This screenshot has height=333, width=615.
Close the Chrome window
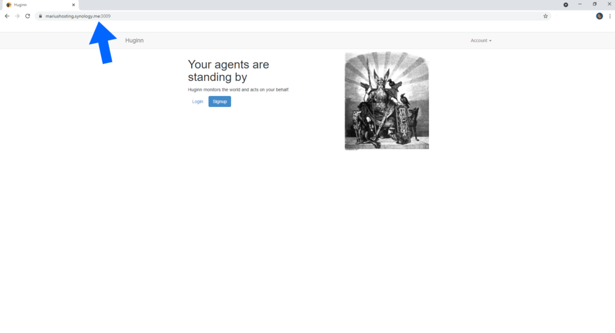[609, 4]
